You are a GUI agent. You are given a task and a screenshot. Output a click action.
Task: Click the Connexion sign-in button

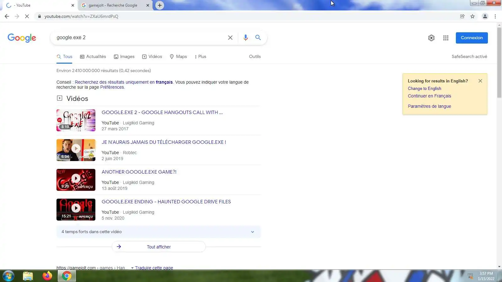point(472,38)
